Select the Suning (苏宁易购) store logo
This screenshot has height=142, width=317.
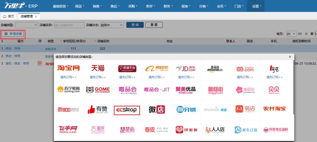(68, 89)
